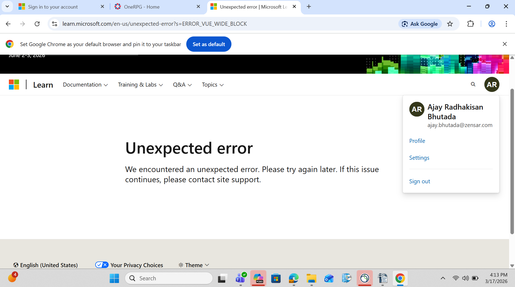The height and width of the screenshot is (287, 515).
Task: Bookmark this page with the star icon
Action: (450, 24)
